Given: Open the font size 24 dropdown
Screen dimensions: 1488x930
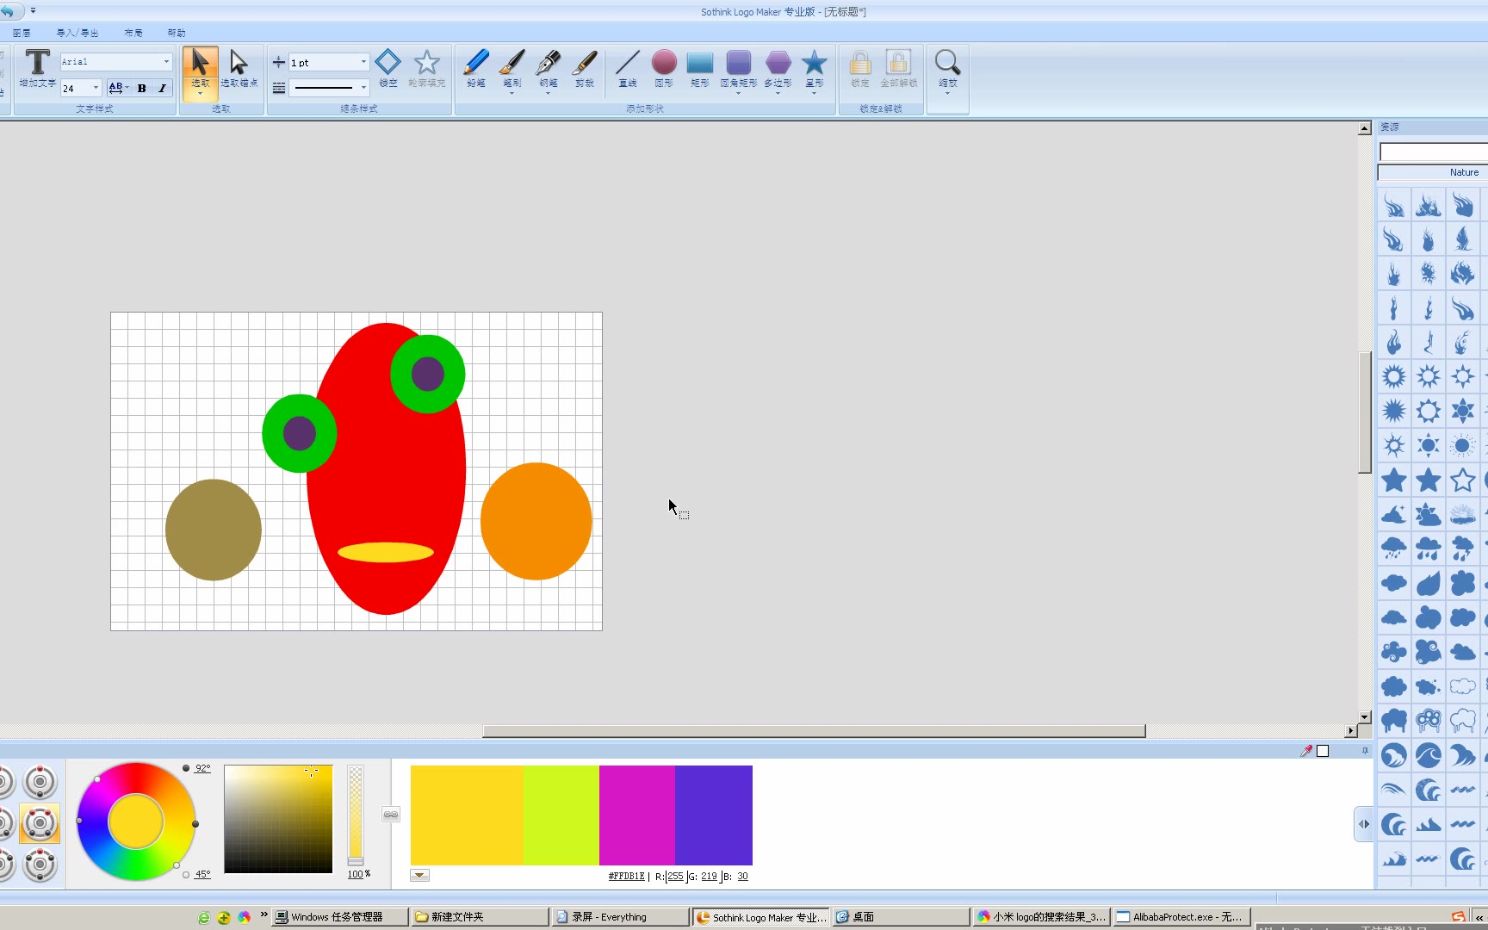Looking at the screenshot, I should point(96,88).
